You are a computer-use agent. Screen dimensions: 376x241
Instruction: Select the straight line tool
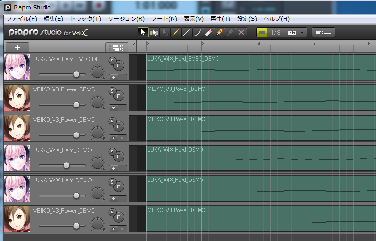pyautogui.click(x=186, y=32)
